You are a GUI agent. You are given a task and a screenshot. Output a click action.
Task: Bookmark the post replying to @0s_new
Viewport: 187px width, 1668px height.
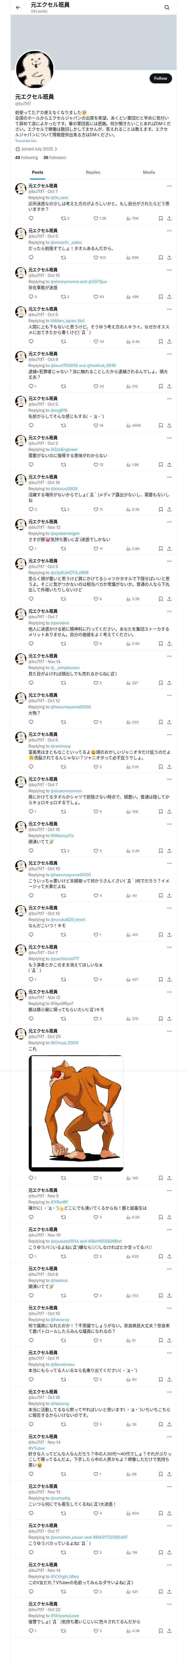[x=161, y=218]
